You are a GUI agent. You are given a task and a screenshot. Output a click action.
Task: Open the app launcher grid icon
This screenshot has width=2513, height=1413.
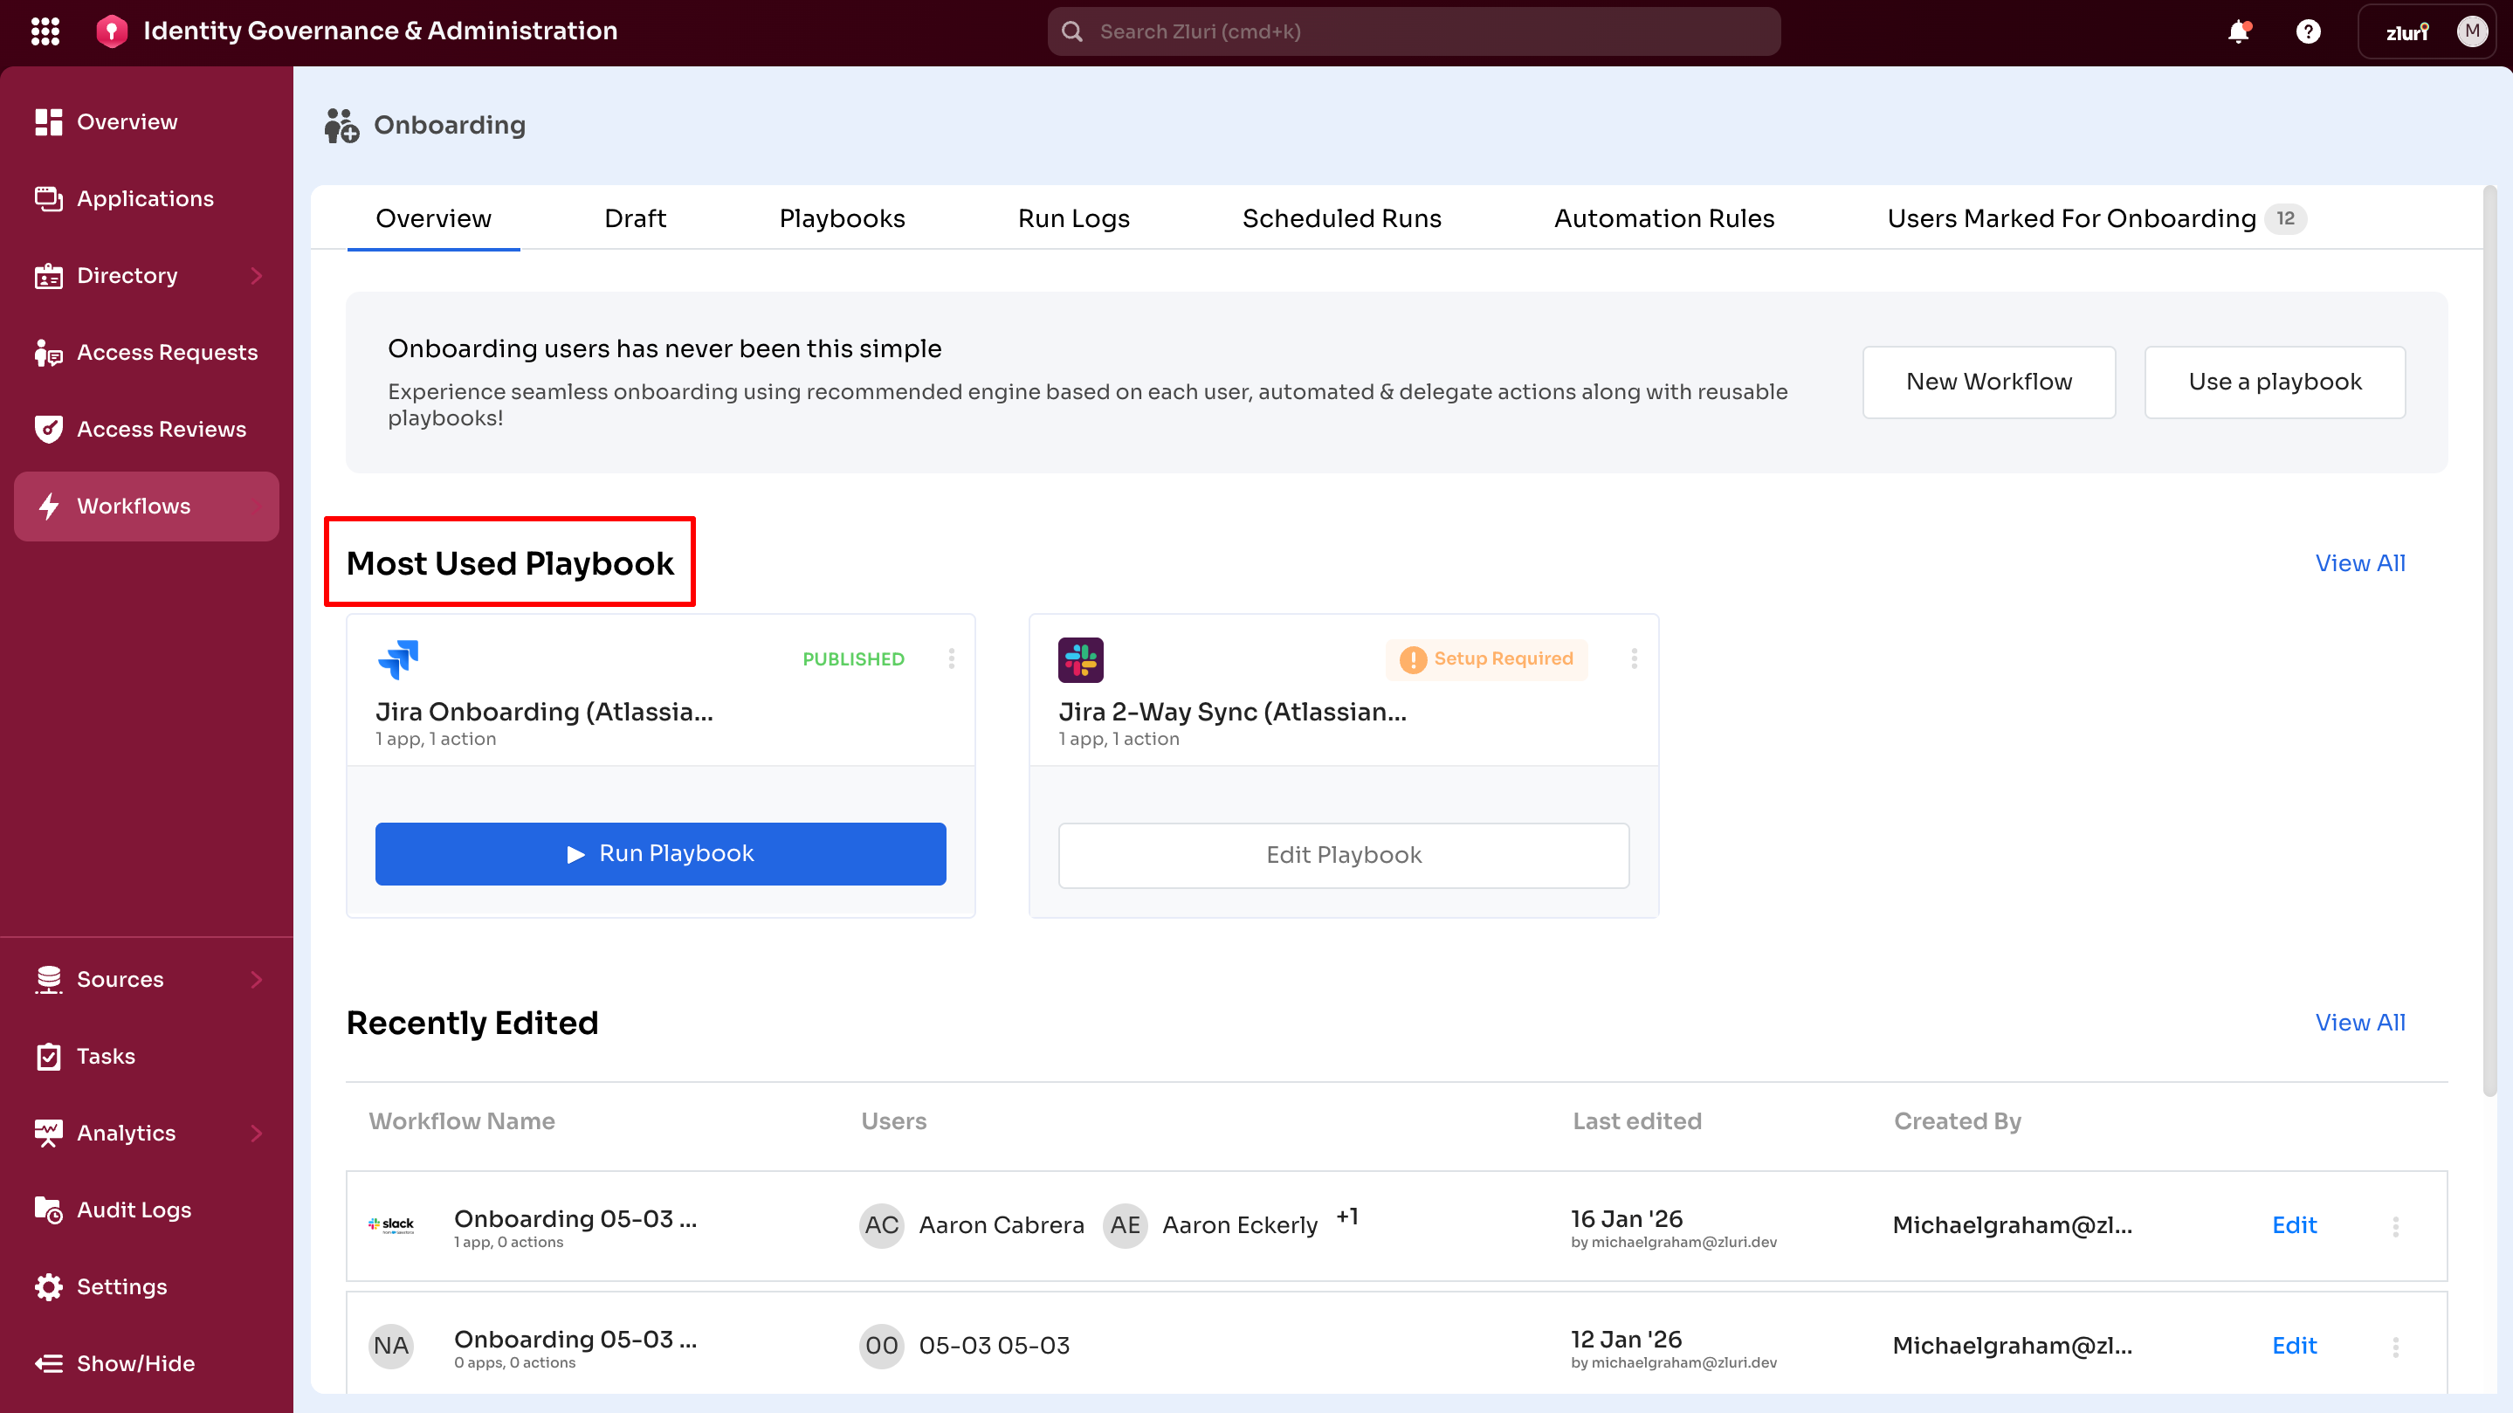(45, 31)
